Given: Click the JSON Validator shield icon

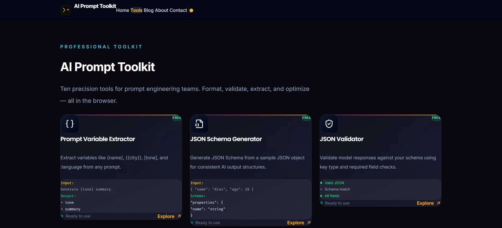Looking at the screenshot, I should [329, 124].
